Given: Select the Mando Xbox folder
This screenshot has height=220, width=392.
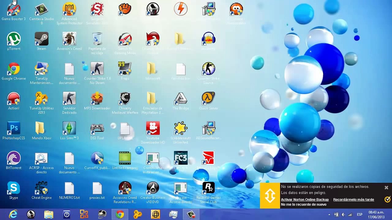Looking at the screenshot, I should 41,131.
